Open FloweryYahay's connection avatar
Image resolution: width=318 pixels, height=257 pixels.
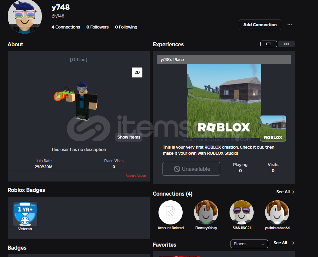click(x=206, y=212)
